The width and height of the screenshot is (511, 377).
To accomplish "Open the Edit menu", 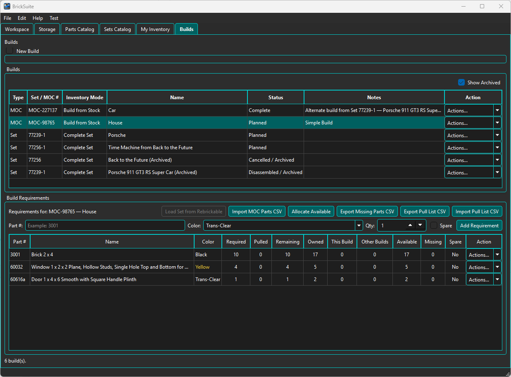I will [22, 18].
